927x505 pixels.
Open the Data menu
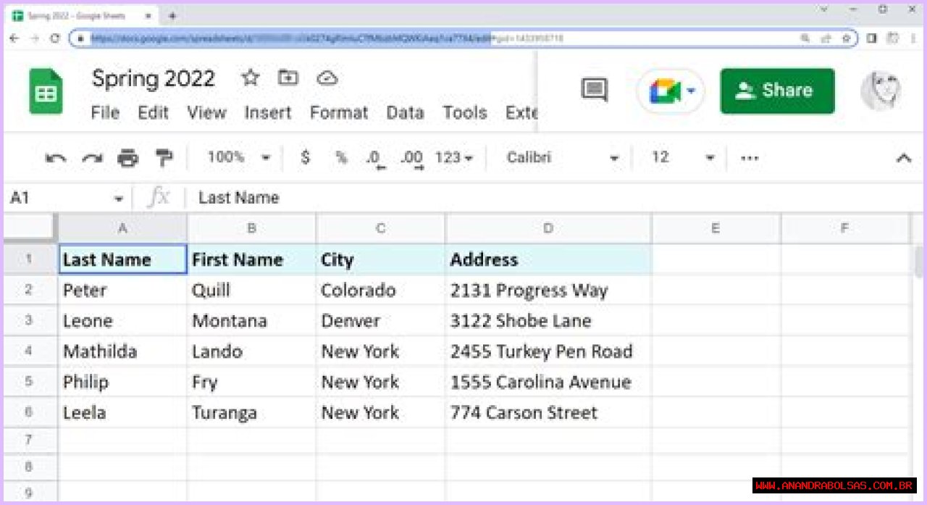pyautogui.click(x=405, y=113)
